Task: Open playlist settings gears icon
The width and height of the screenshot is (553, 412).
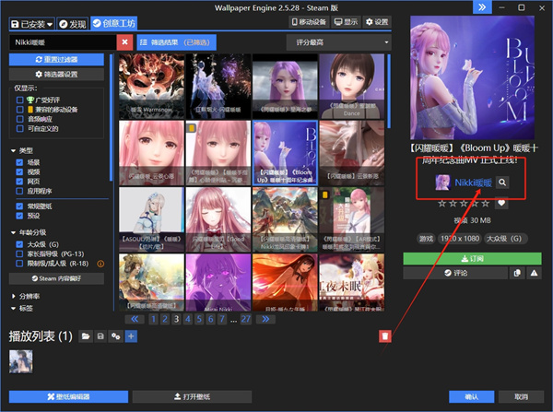Action: [116, 336]
